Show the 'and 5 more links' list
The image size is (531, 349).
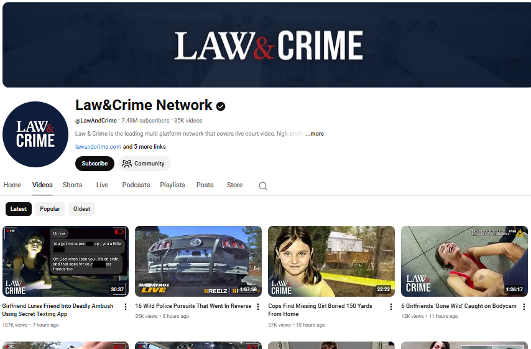pos(144,147)
